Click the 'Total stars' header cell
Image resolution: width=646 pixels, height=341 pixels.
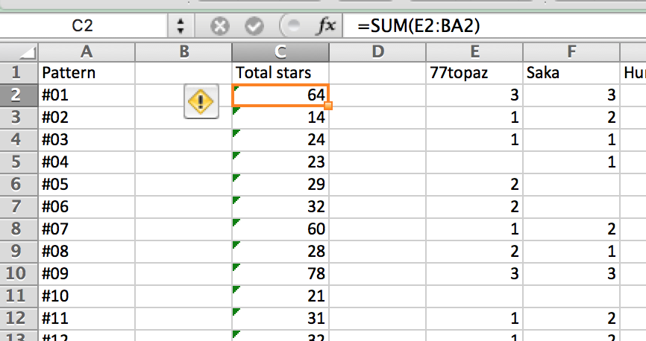(280, 73)
